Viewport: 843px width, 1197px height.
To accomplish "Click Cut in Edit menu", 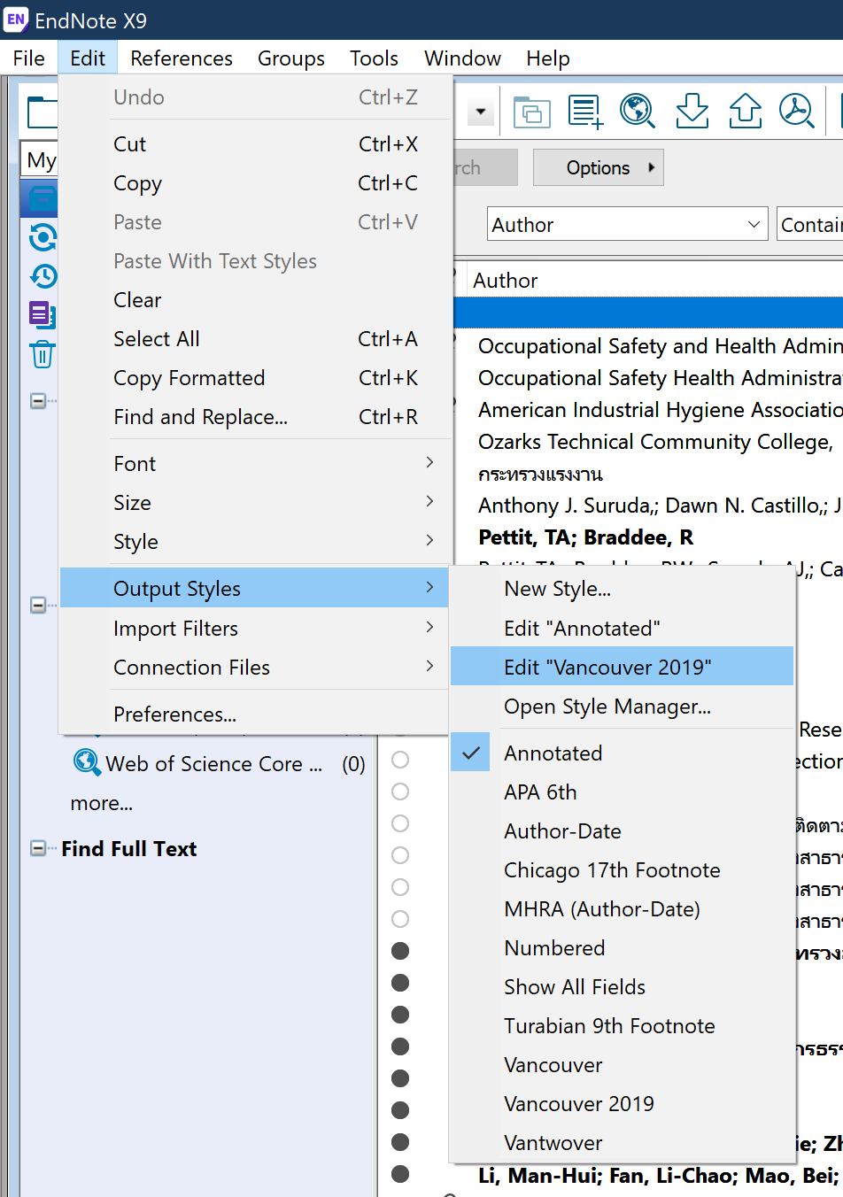I will point(255,144).
